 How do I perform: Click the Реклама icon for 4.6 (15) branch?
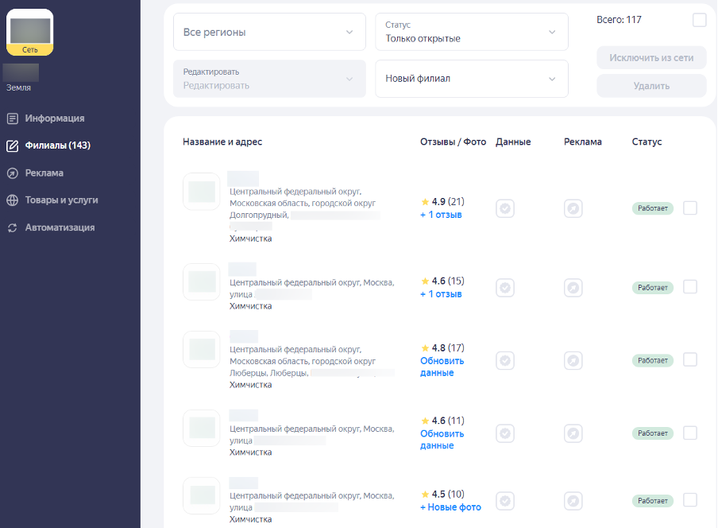[x=573, y=287]
